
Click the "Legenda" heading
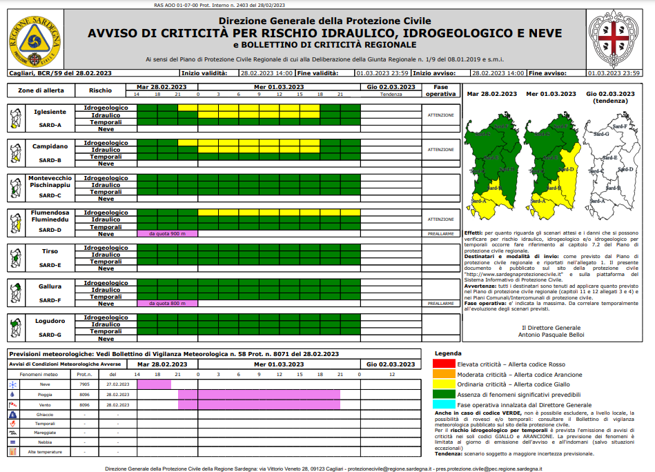pos(448,353)
